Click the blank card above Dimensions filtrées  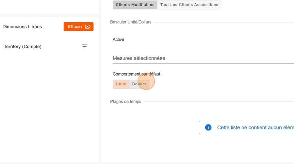point(49,7)
